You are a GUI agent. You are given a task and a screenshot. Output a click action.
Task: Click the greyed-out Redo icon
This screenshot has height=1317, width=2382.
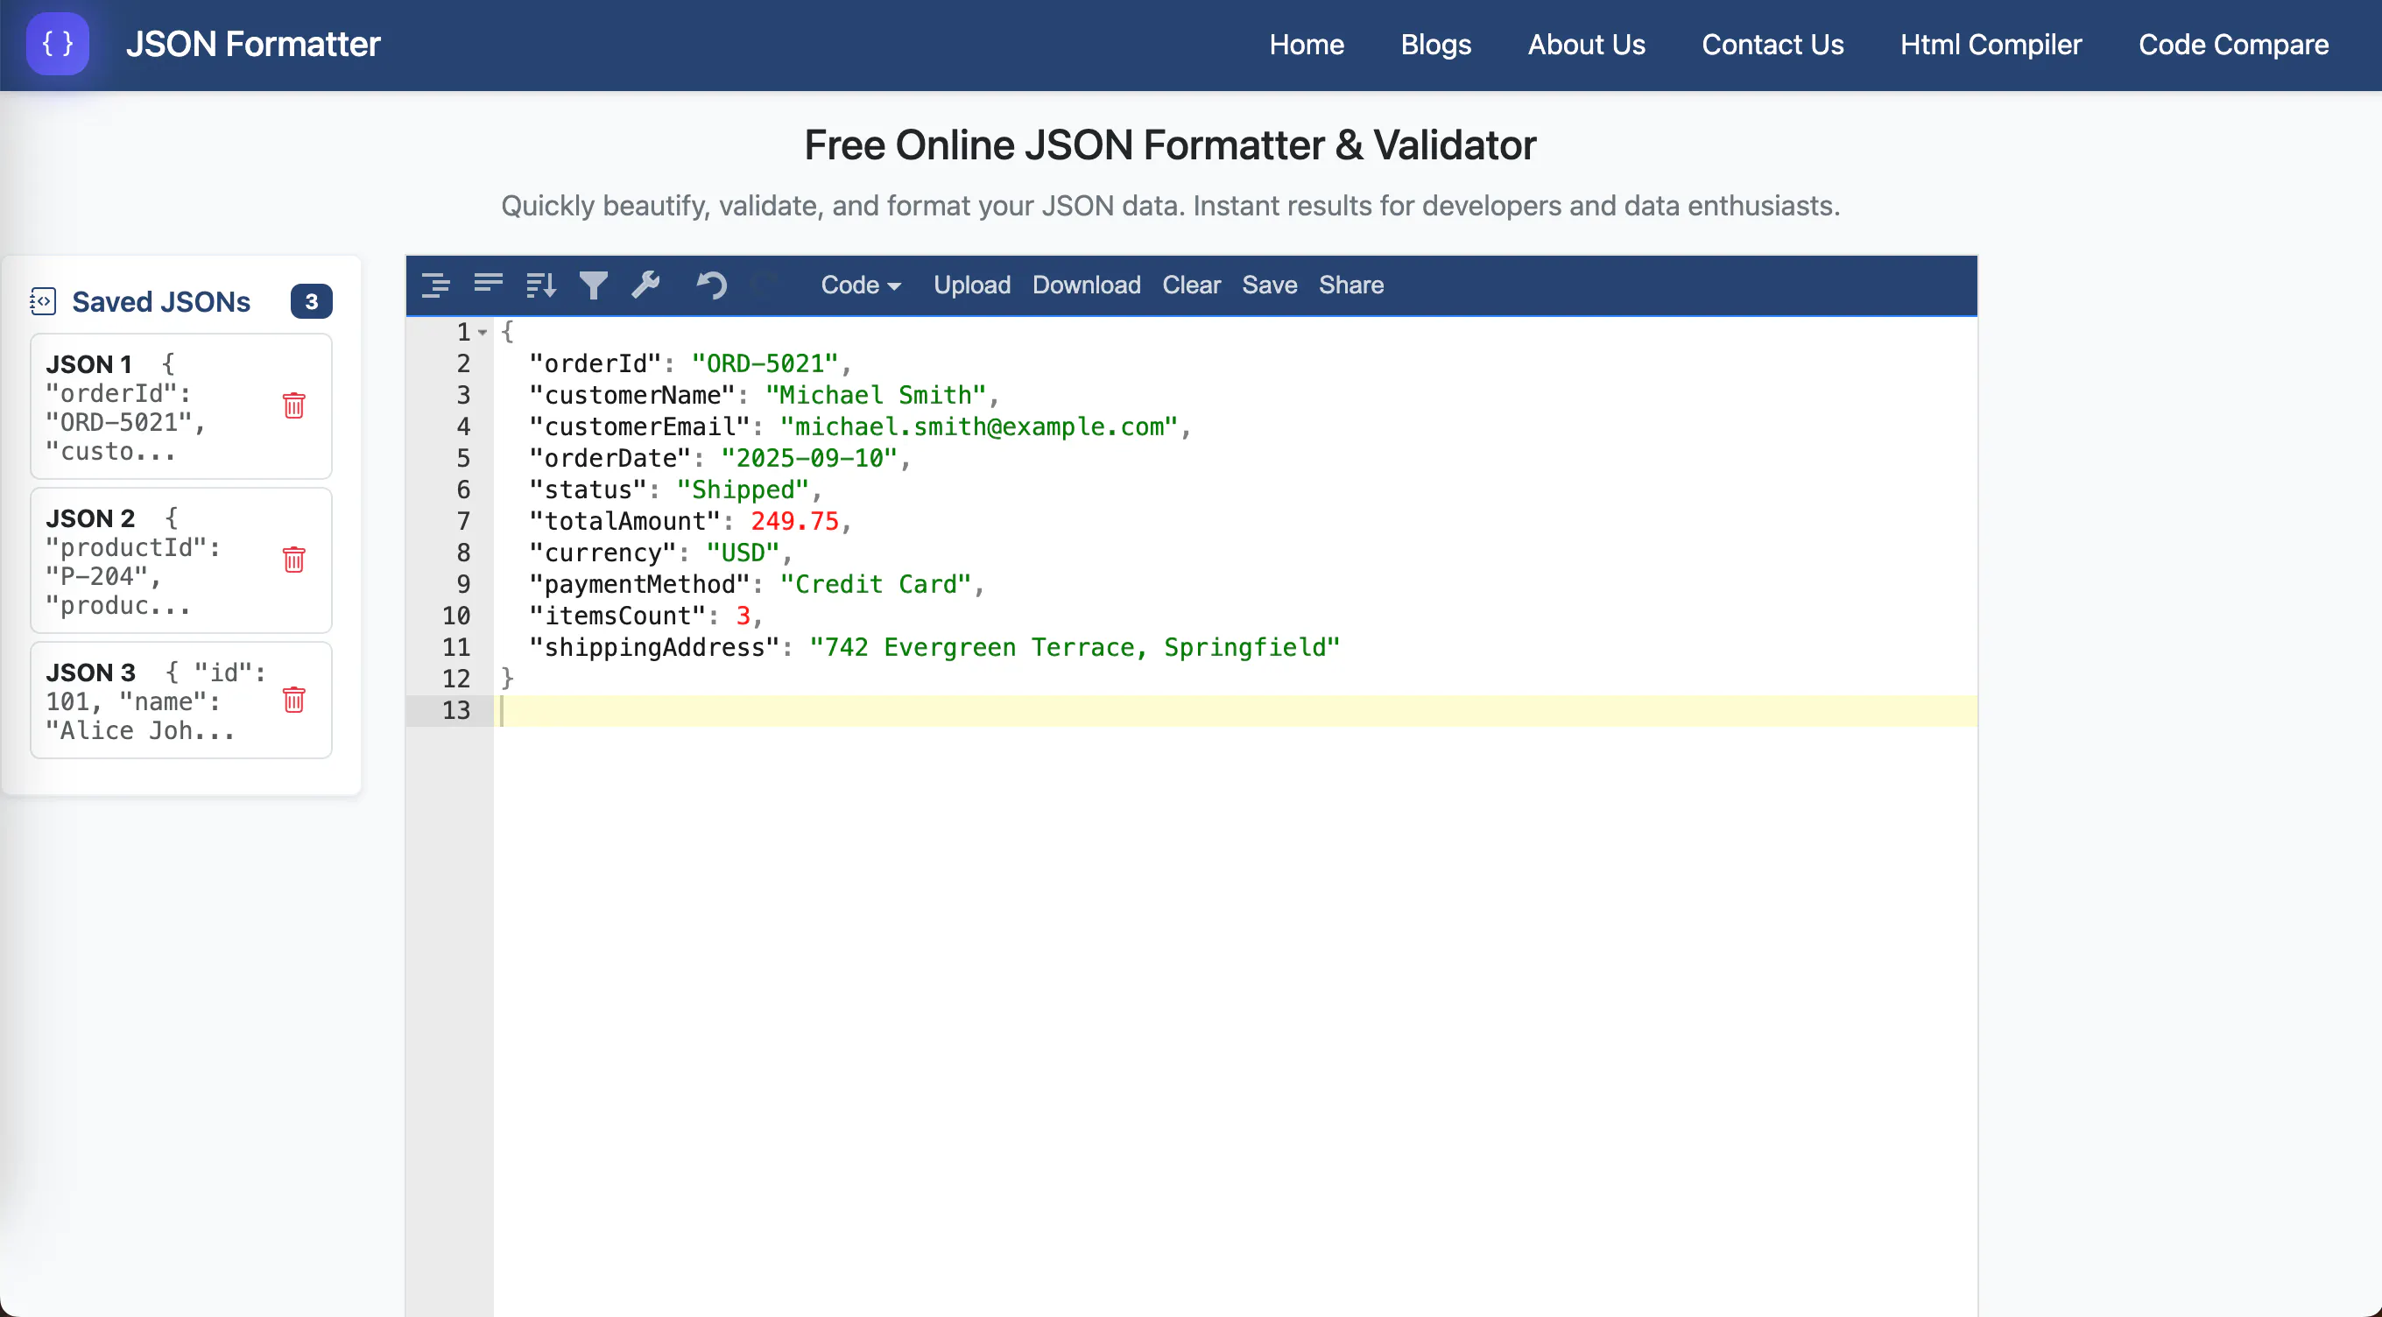764,285
